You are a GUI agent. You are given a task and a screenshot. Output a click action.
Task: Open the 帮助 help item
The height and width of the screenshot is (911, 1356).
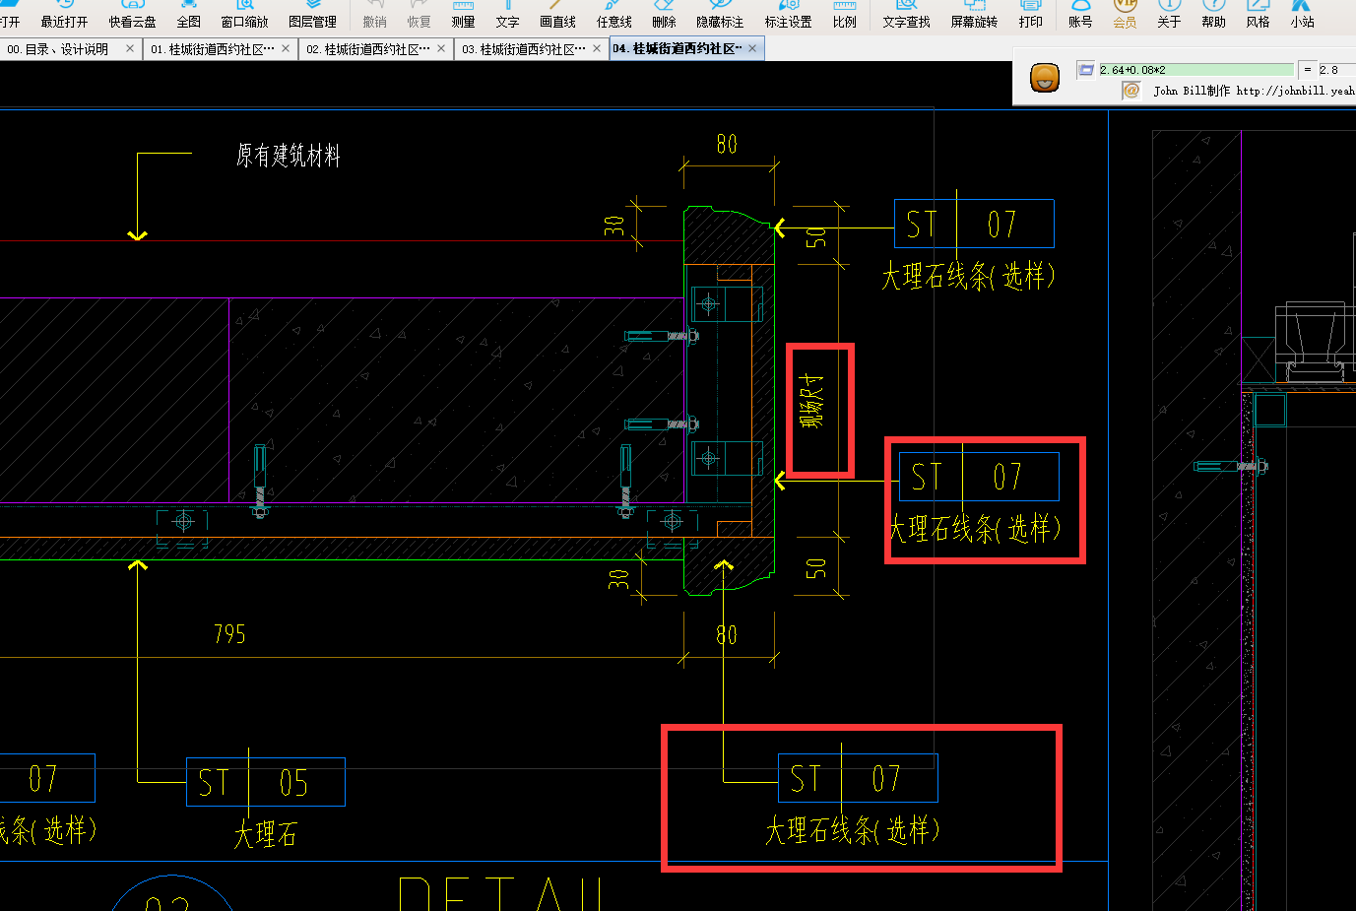[1213, 15]
